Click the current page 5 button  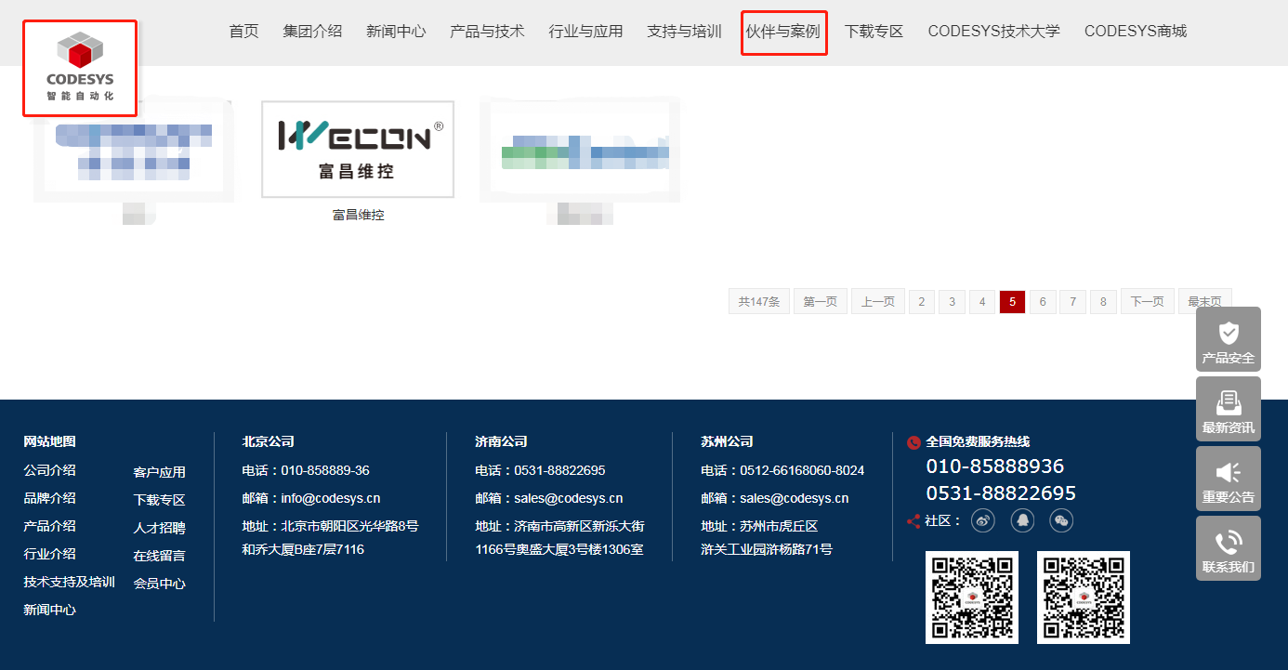coord(1012,301)
